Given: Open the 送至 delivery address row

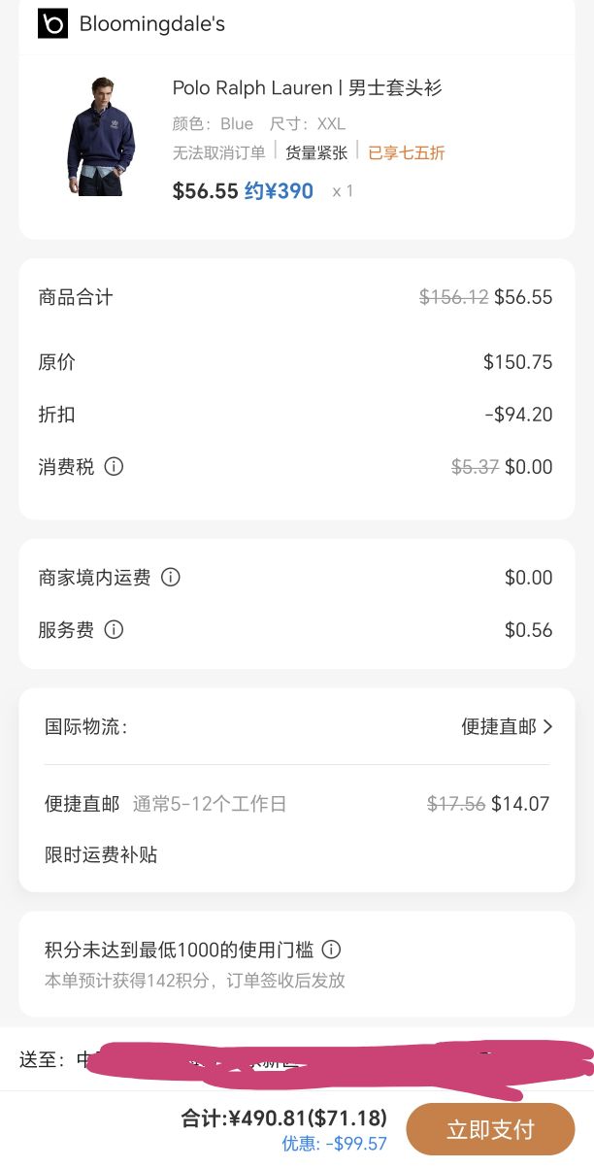Looking at the screenshot, I should click(x=297, y=1059).
